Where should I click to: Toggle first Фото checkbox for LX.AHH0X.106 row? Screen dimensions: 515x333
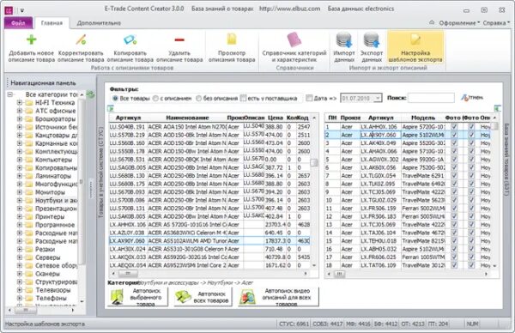[454, 127]
